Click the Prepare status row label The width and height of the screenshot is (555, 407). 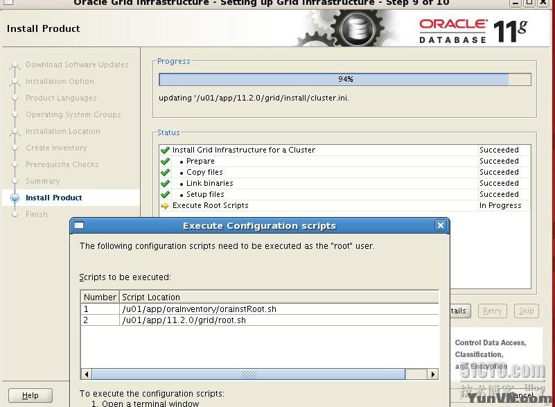point(200,161)
